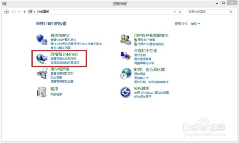Click 控制面板 in the address breadcrumb

pyautogui.click(x=43, y=12)
